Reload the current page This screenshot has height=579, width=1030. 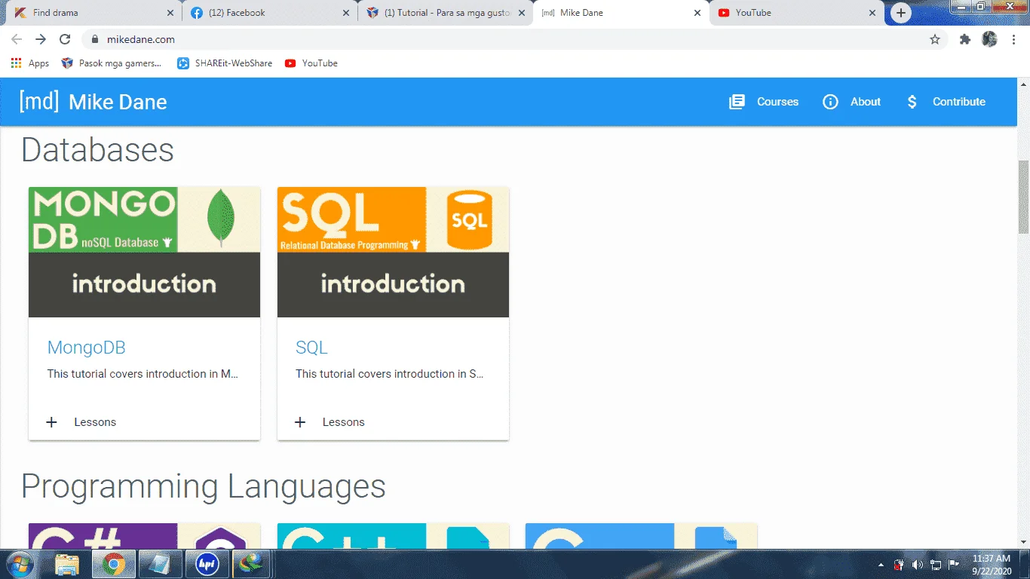point(65,39)
